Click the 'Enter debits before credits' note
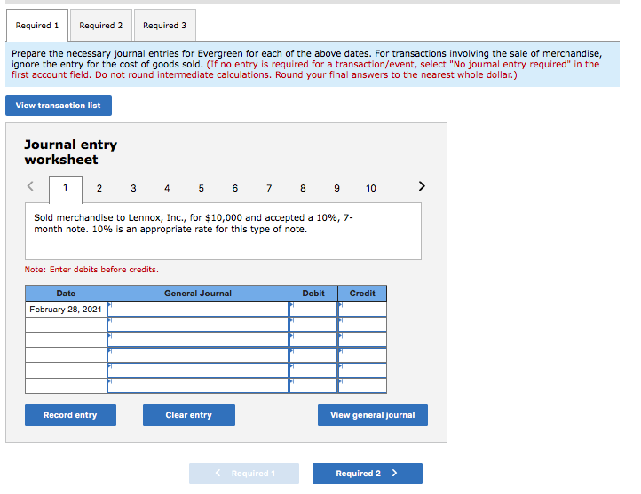 [x=91, y=270]
